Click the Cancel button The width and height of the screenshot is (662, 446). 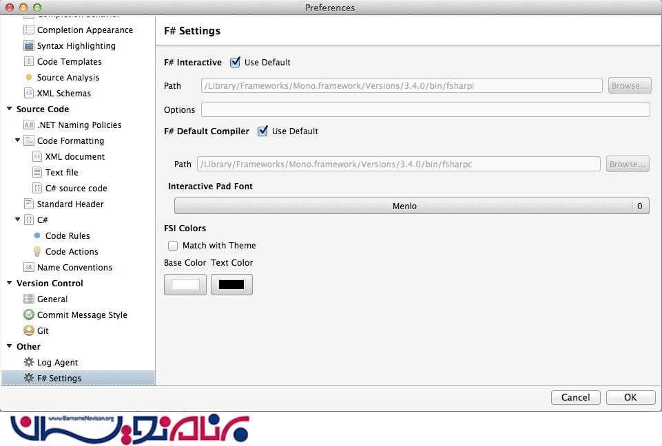(x=575, y=397)
